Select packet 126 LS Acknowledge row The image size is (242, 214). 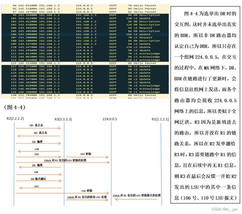pyautogui.click(x=85, y=92)
